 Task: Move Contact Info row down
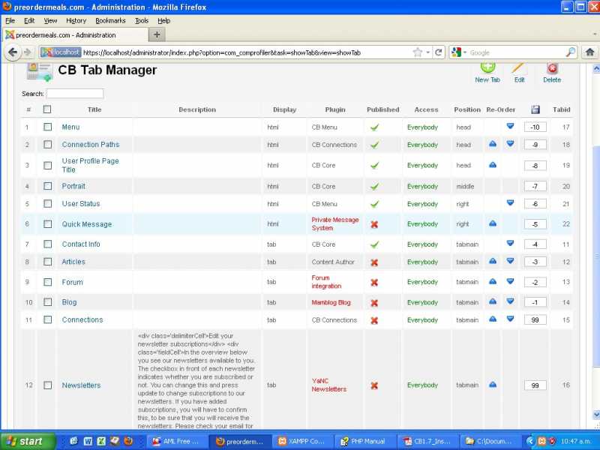point(510,243)
